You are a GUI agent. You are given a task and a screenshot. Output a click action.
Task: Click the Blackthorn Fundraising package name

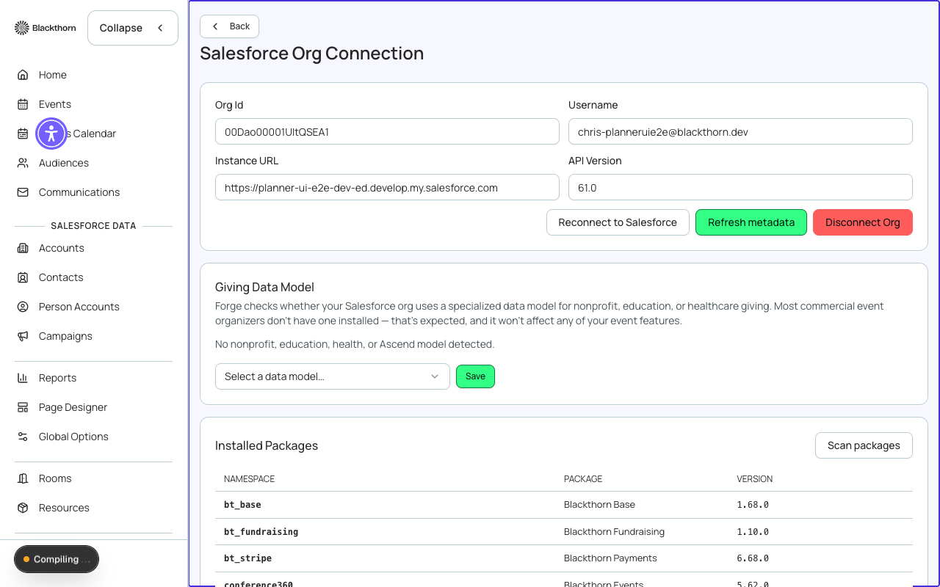614,532
